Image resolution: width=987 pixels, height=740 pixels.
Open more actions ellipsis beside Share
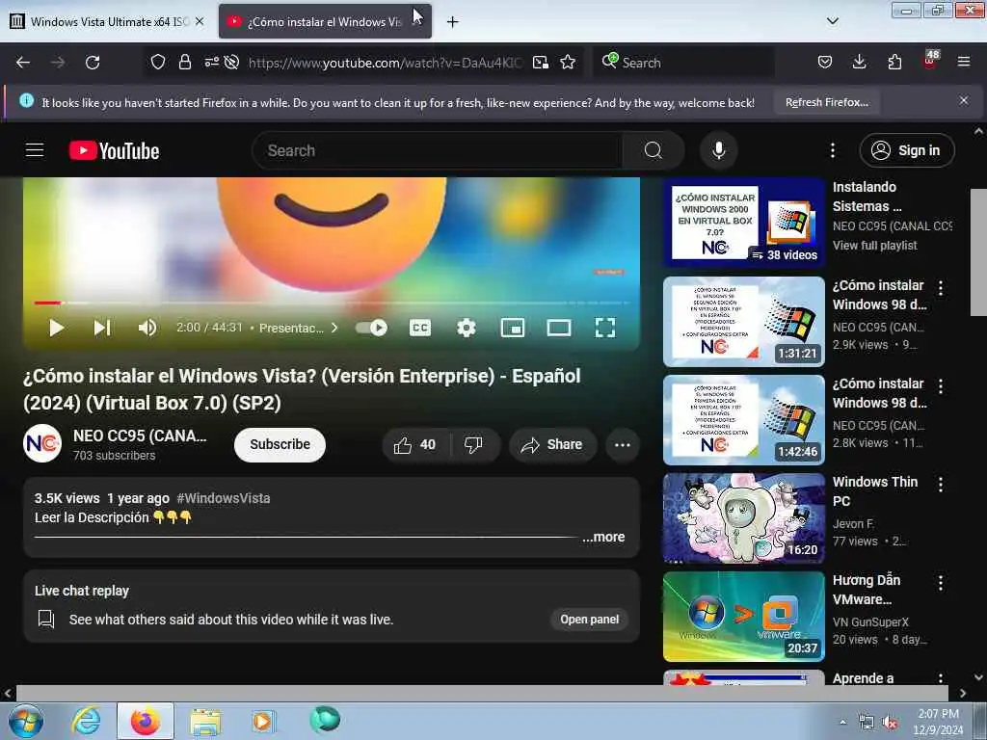coord(623,445)
